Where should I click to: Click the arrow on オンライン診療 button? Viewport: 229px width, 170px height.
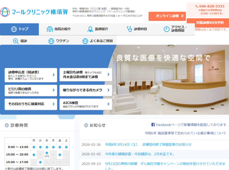pos(182,16)
